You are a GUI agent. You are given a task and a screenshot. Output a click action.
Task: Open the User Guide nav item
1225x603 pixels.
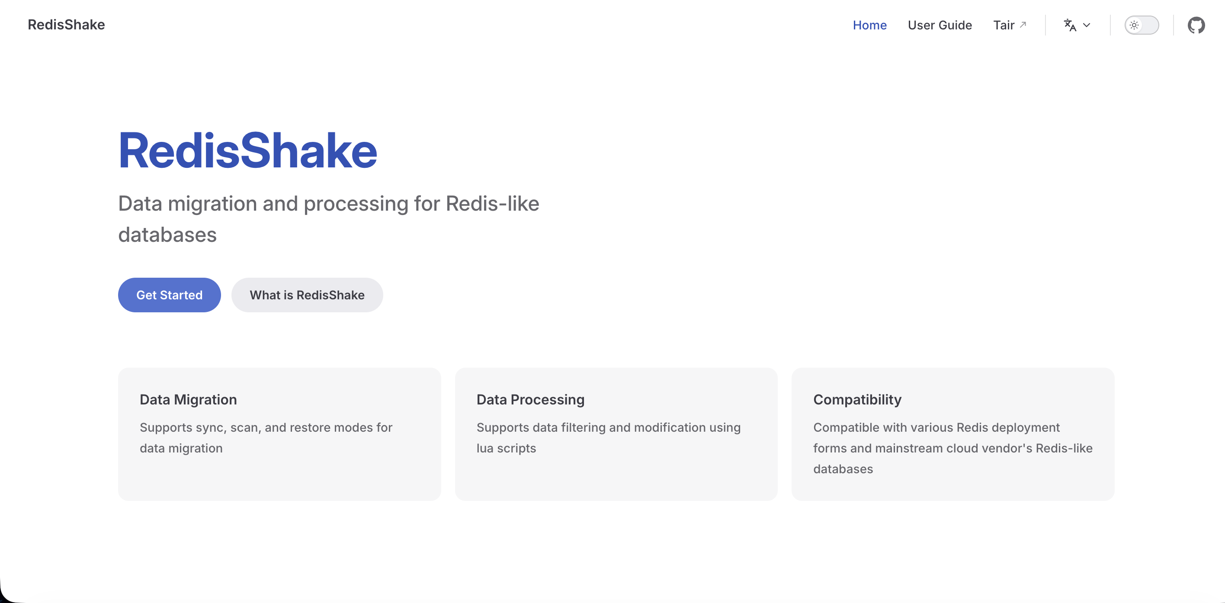click(939, 25)
